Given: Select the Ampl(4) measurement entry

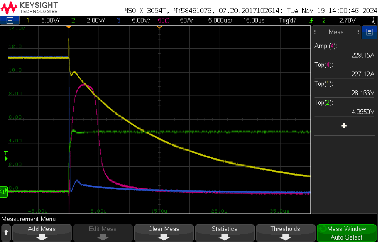Looking at the screenshot, I should pos(344,51).
